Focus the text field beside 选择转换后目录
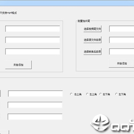 [122, 51]
